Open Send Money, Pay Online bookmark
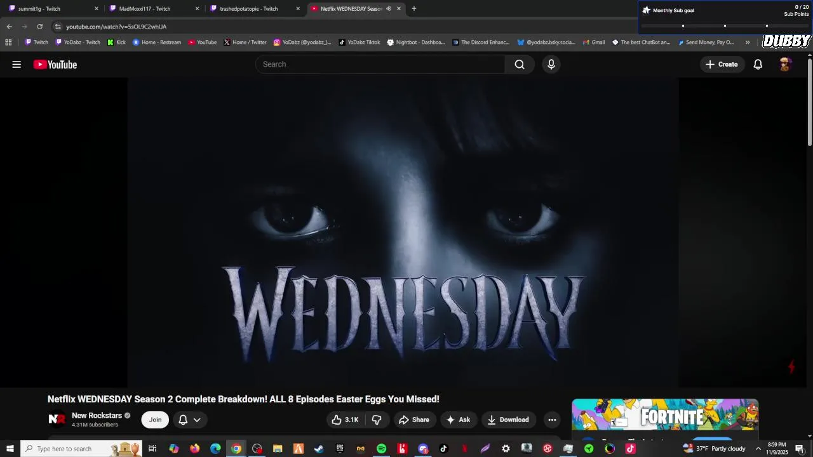 click(706, 43)
